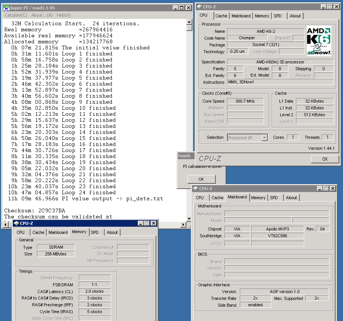Image resolution: width=343 pixels, height=321 pixels.
Task: Close the Mainboard CPU-Z window
Action: 333,189
